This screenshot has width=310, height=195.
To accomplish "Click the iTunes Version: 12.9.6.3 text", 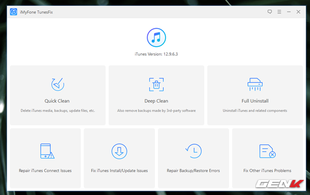I will (156, 54).
